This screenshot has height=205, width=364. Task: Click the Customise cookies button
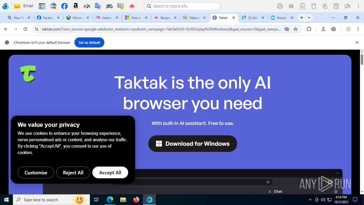(x=36, y=172)
